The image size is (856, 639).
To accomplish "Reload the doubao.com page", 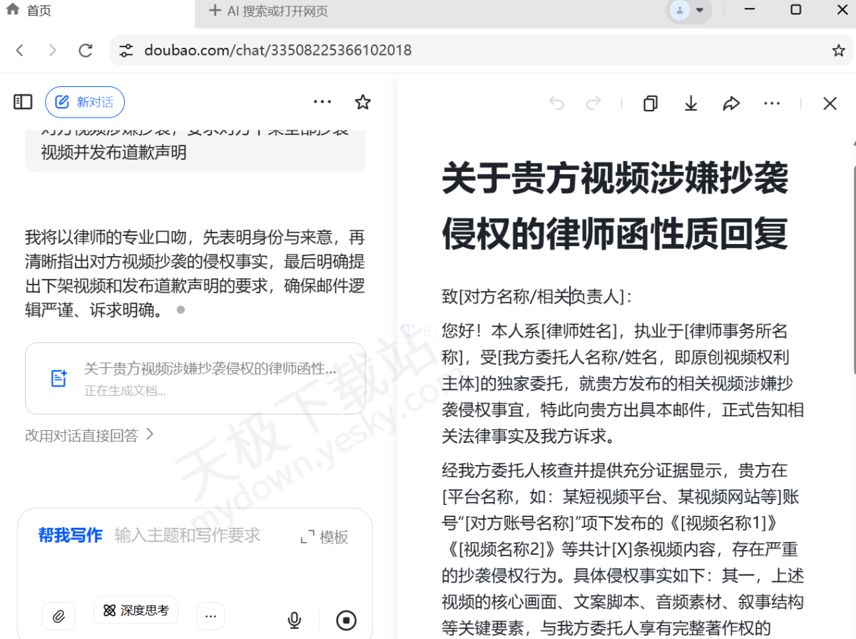I will click(x=86, y=51).
